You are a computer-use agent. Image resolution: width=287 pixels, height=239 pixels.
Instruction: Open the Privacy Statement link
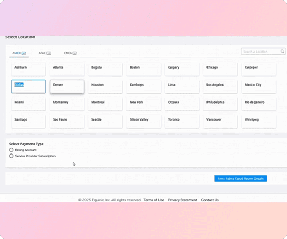pos(183,200)
